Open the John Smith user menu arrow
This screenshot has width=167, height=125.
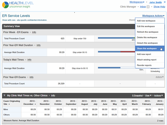pyautogui.click(x=165, y=2)
